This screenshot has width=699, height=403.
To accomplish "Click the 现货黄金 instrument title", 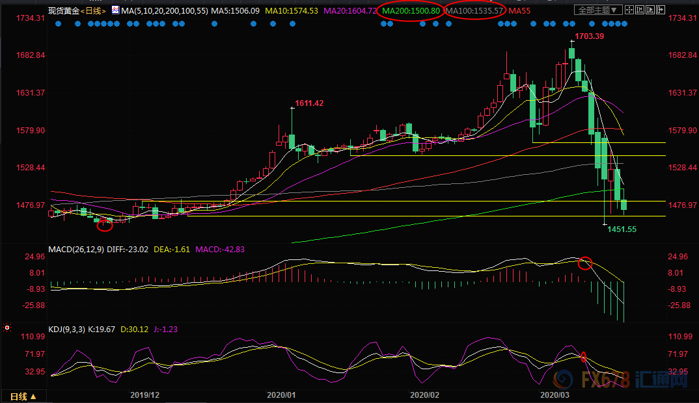I will tap(64, 10).
